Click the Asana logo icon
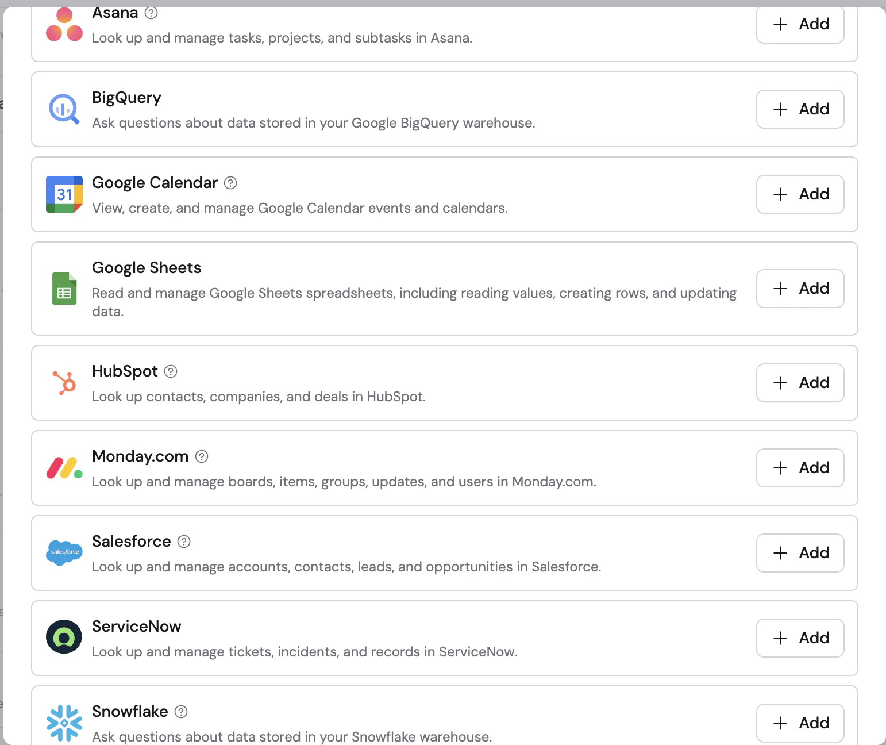 point(64,24)
